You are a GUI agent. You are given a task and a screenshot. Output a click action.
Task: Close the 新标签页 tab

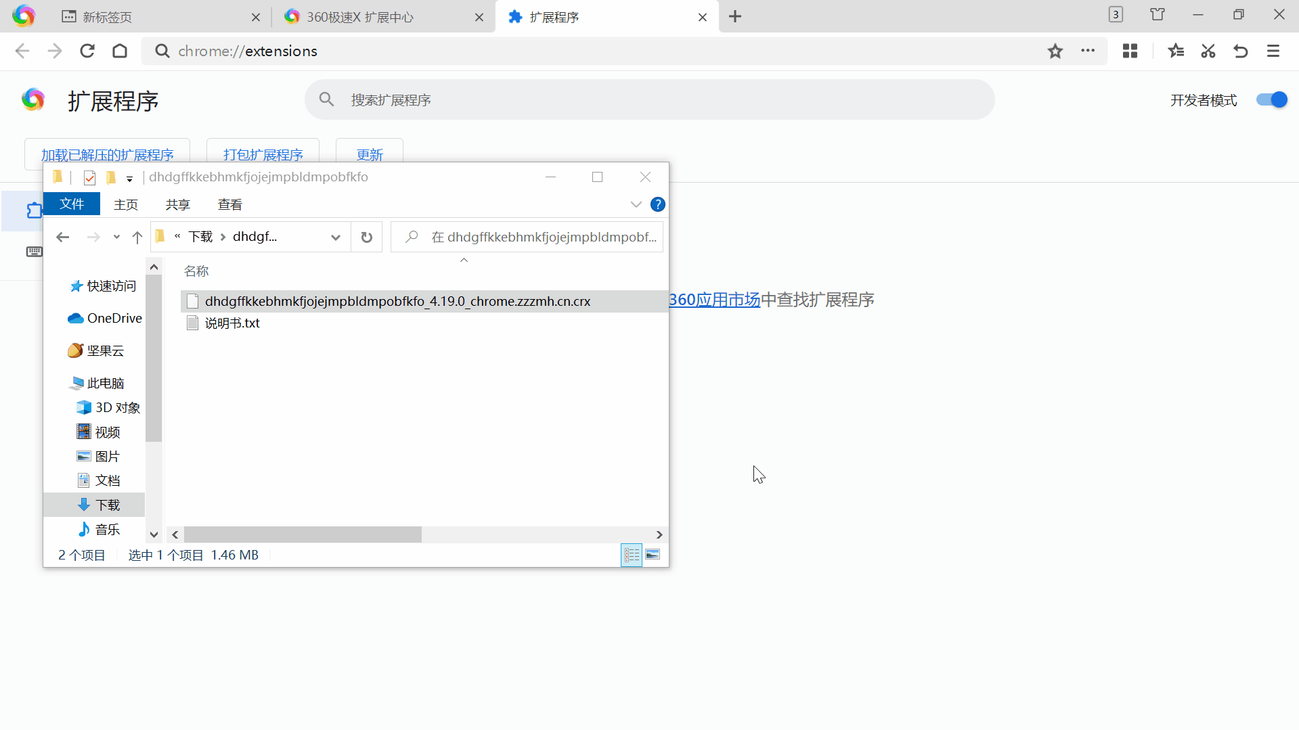click(x=256, y=18)
